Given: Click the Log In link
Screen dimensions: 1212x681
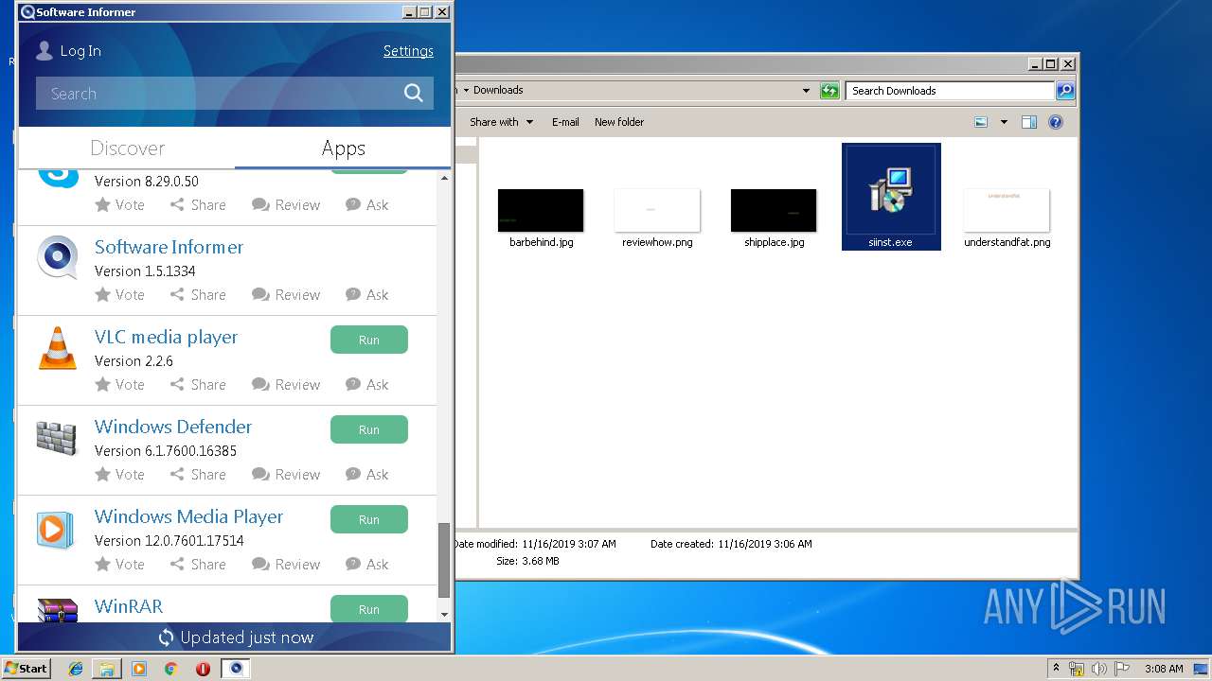Looking at the screenshot, I should click(80, 51).
